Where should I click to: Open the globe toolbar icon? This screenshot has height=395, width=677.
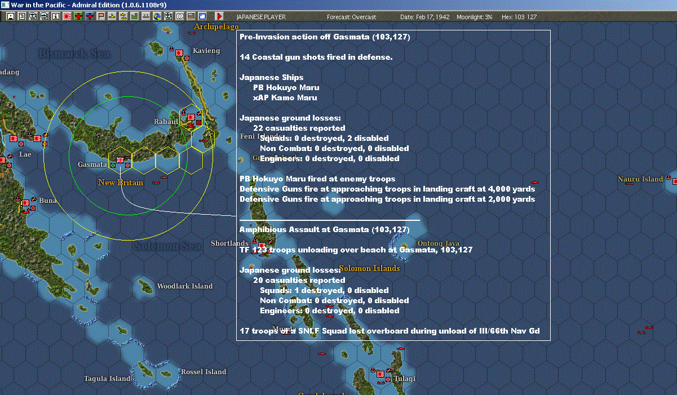click(157, 17)
